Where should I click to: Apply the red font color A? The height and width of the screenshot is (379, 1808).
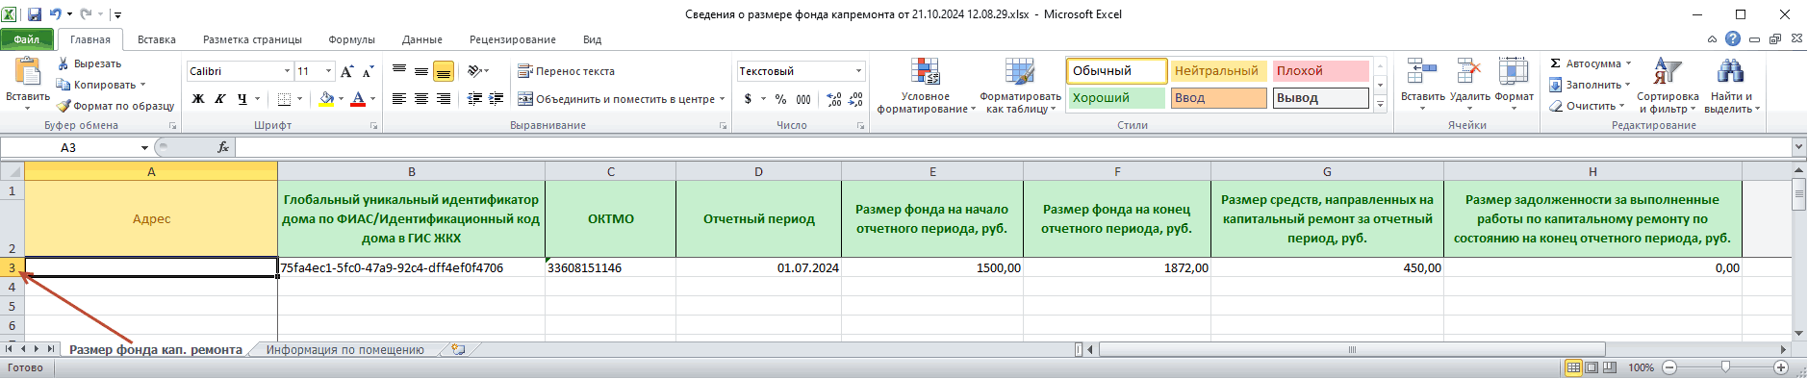[x=358, y=98]
